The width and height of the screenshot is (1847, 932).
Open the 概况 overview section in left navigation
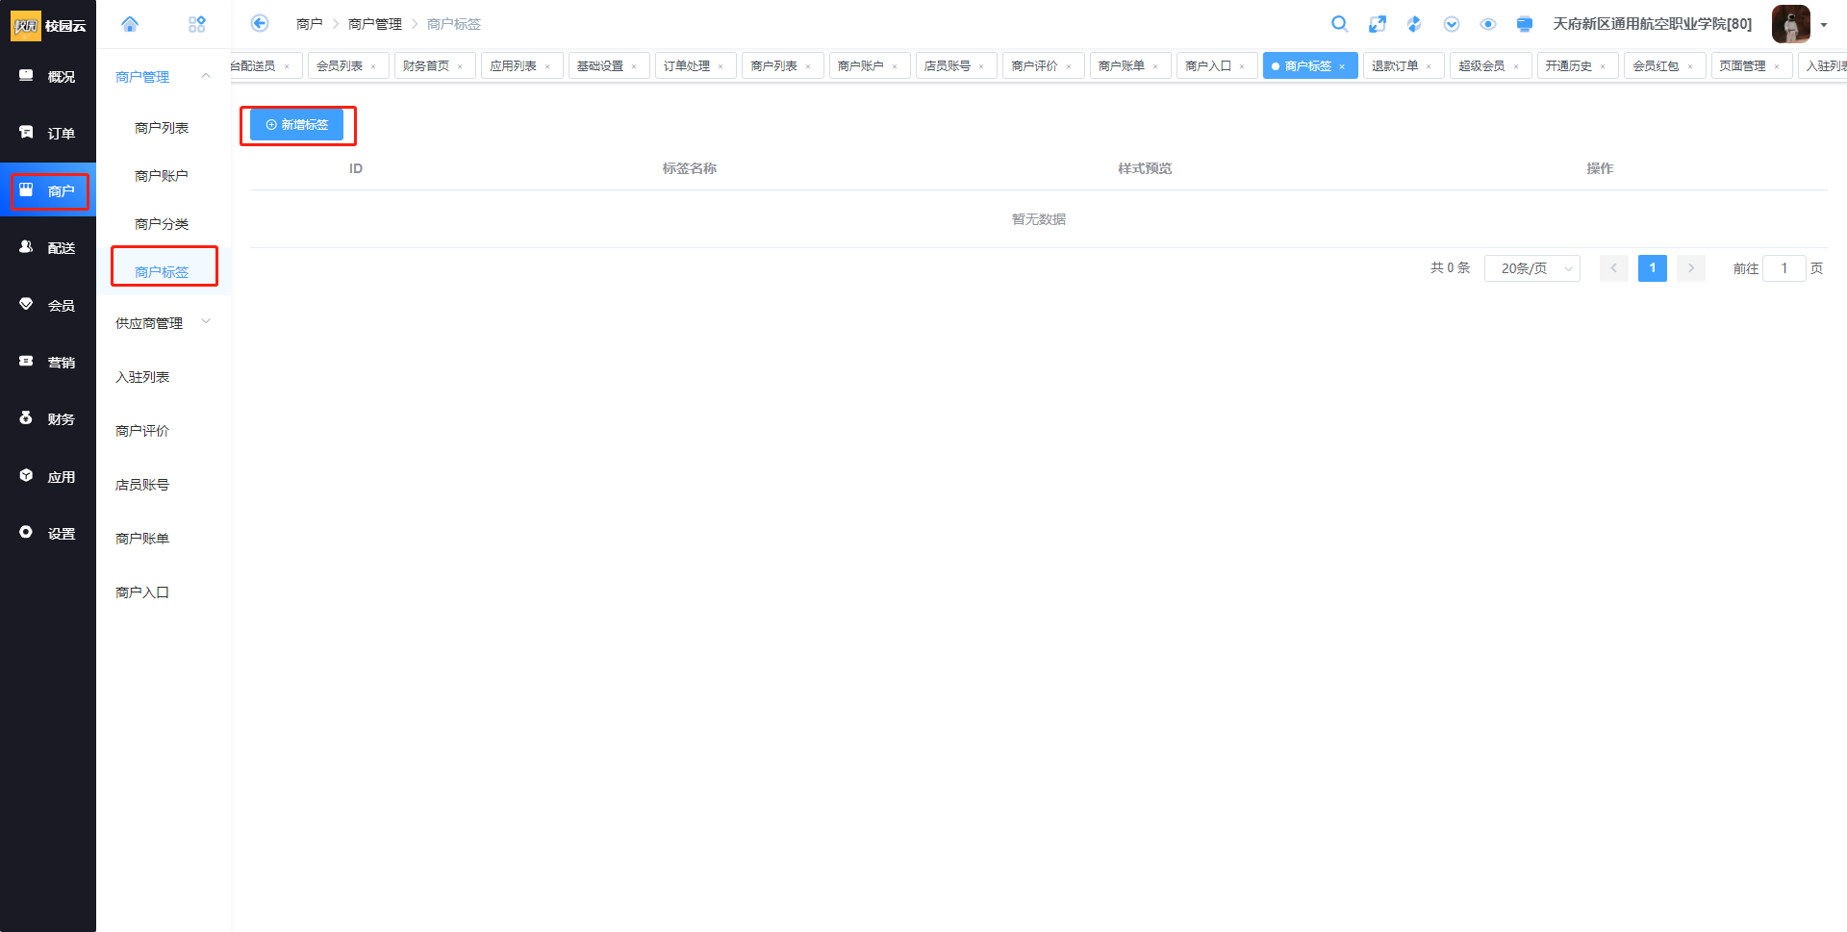48,76
